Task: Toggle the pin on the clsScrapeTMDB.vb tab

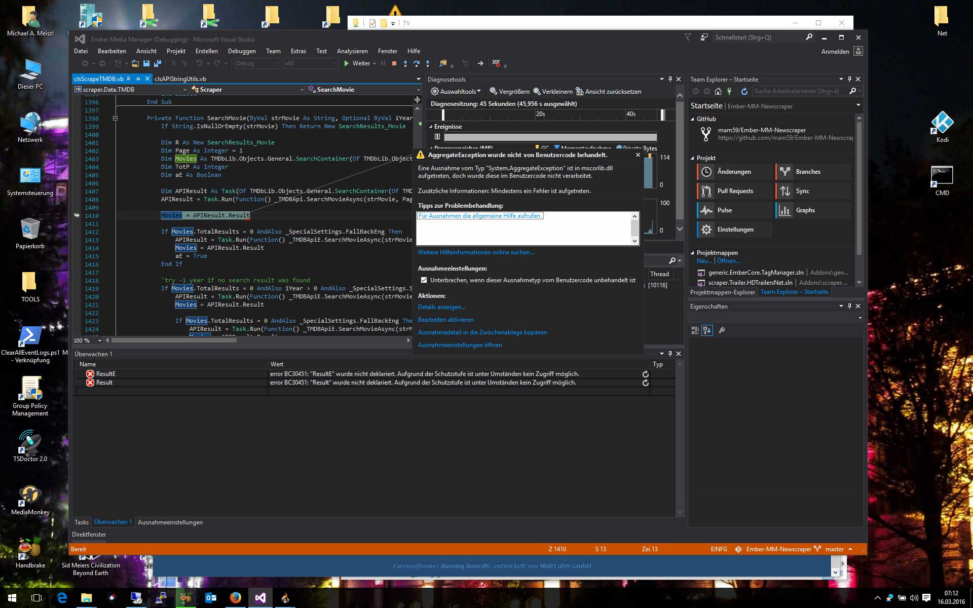Action: coord(138,79)
